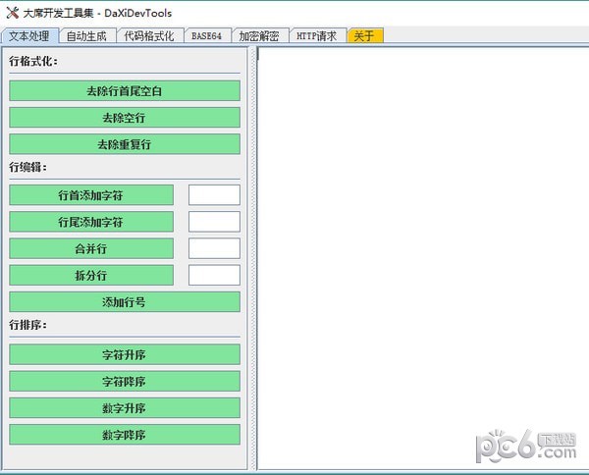
Task: Click the 去除行首尾空白 button
Action: [x=125, y=91]
